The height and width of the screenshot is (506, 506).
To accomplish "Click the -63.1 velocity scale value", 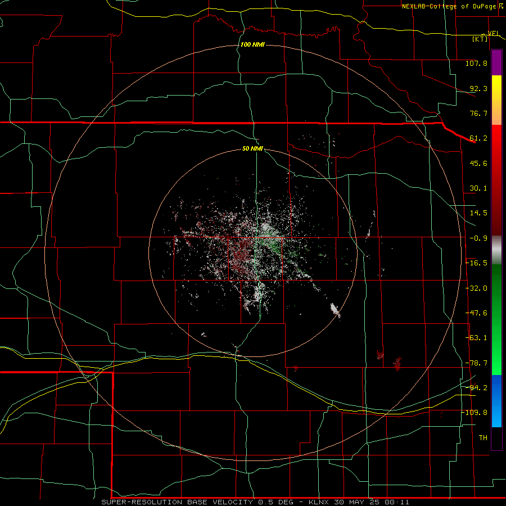I will (476, 338).
